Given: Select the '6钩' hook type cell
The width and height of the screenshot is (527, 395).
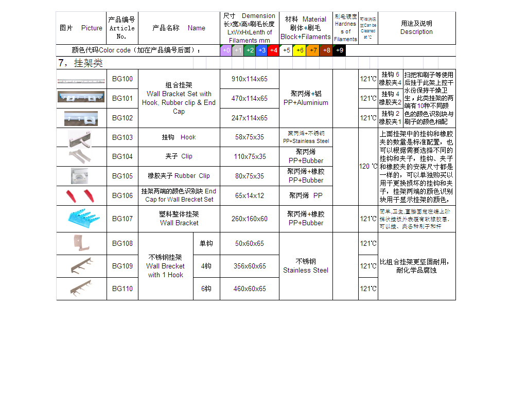Looking at the screenshot, I should (x=206, y=289).
